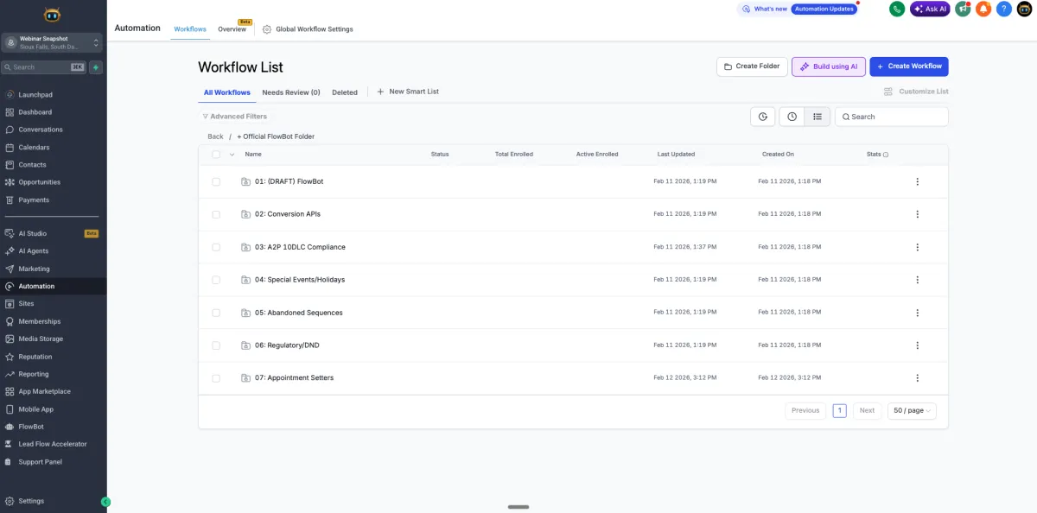This screenshot has width=1037, height=513.
Task: Open the three-dot menu for 03: A2P 10DLC Compliance
Action: [x=917, y=247]
